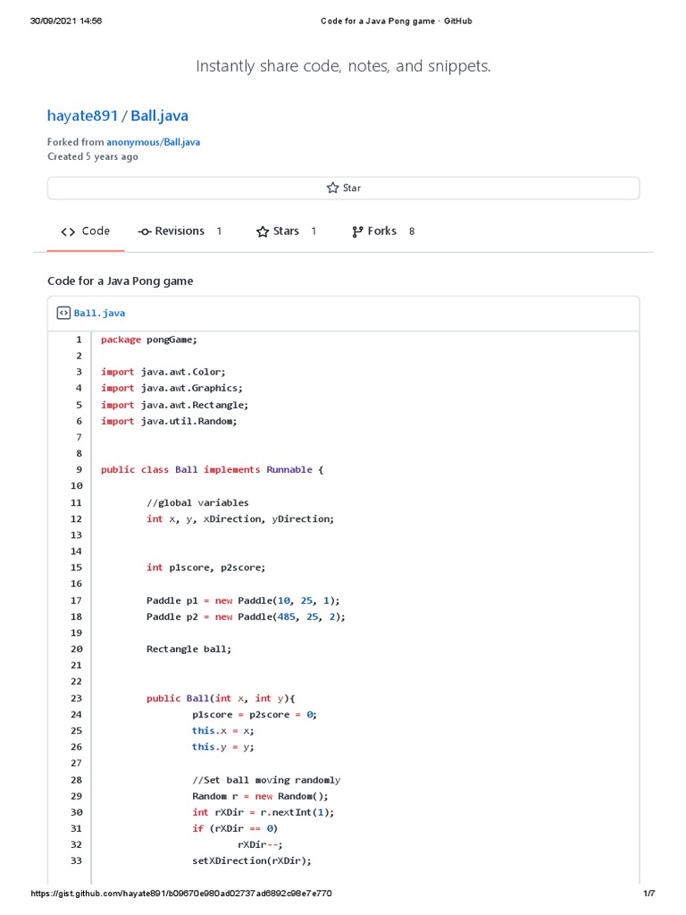Viewport: 686px width, 915px height.
Task: Open the Stars tab
Action: [x=286, y=231]
